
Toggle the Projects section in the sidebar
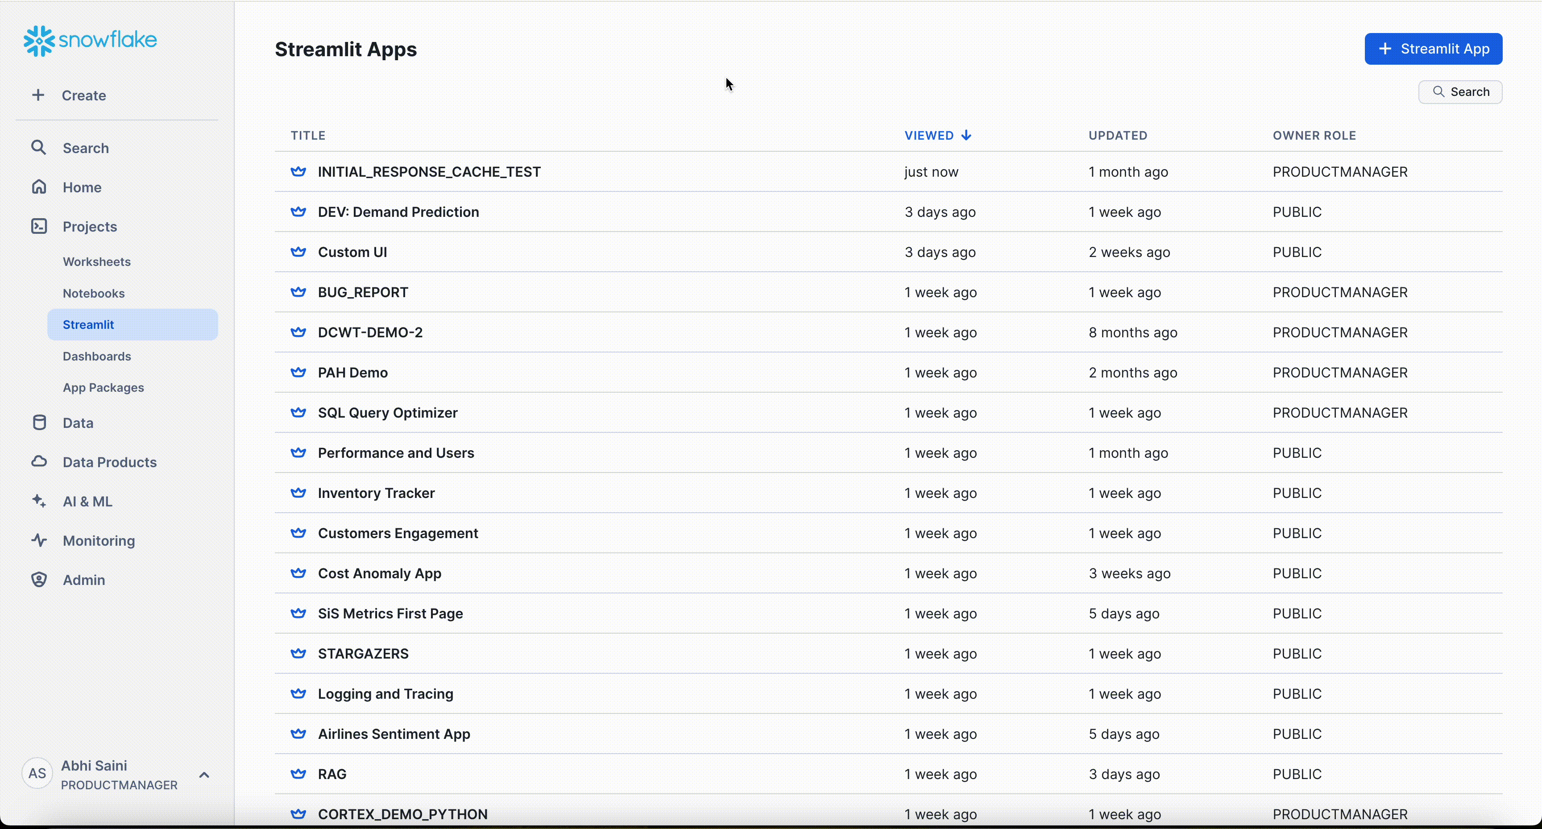(x=90, y=227)
